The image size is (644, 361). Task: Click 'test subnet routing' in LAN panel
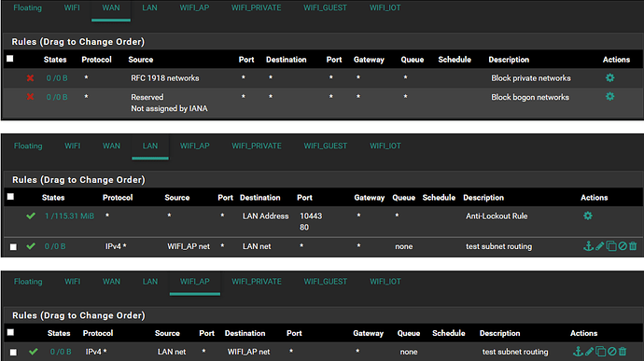tap(499, 246)
